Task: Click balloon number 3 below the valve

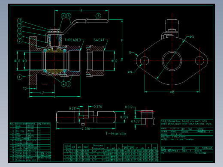Action: 69,84
